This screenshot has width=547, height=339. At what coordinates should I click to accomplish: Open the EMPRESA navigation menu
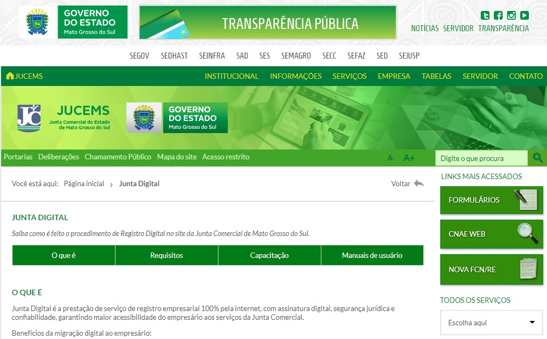pos(394,76)
